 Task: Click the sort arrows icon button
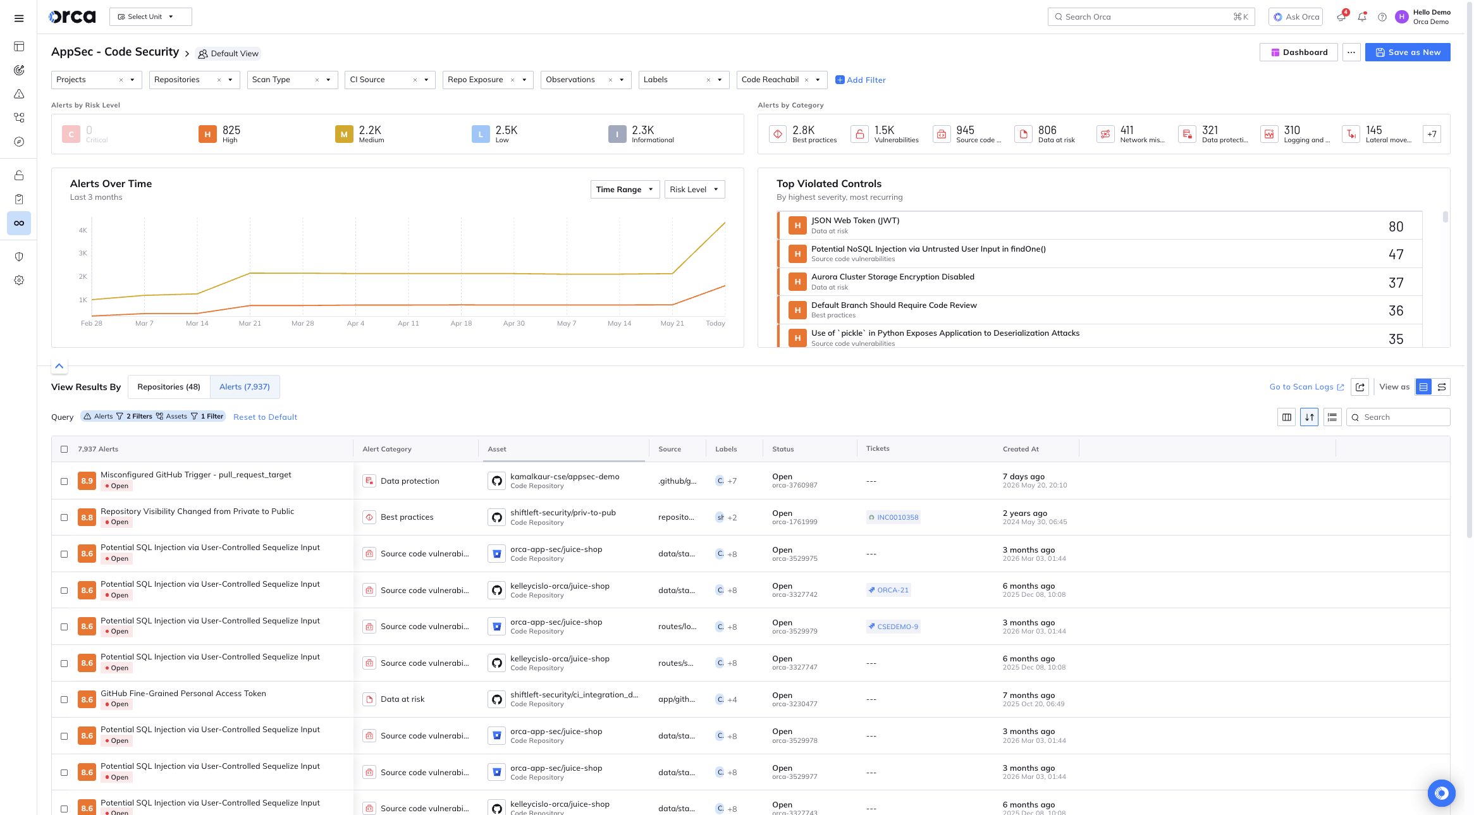point(1310,417)
